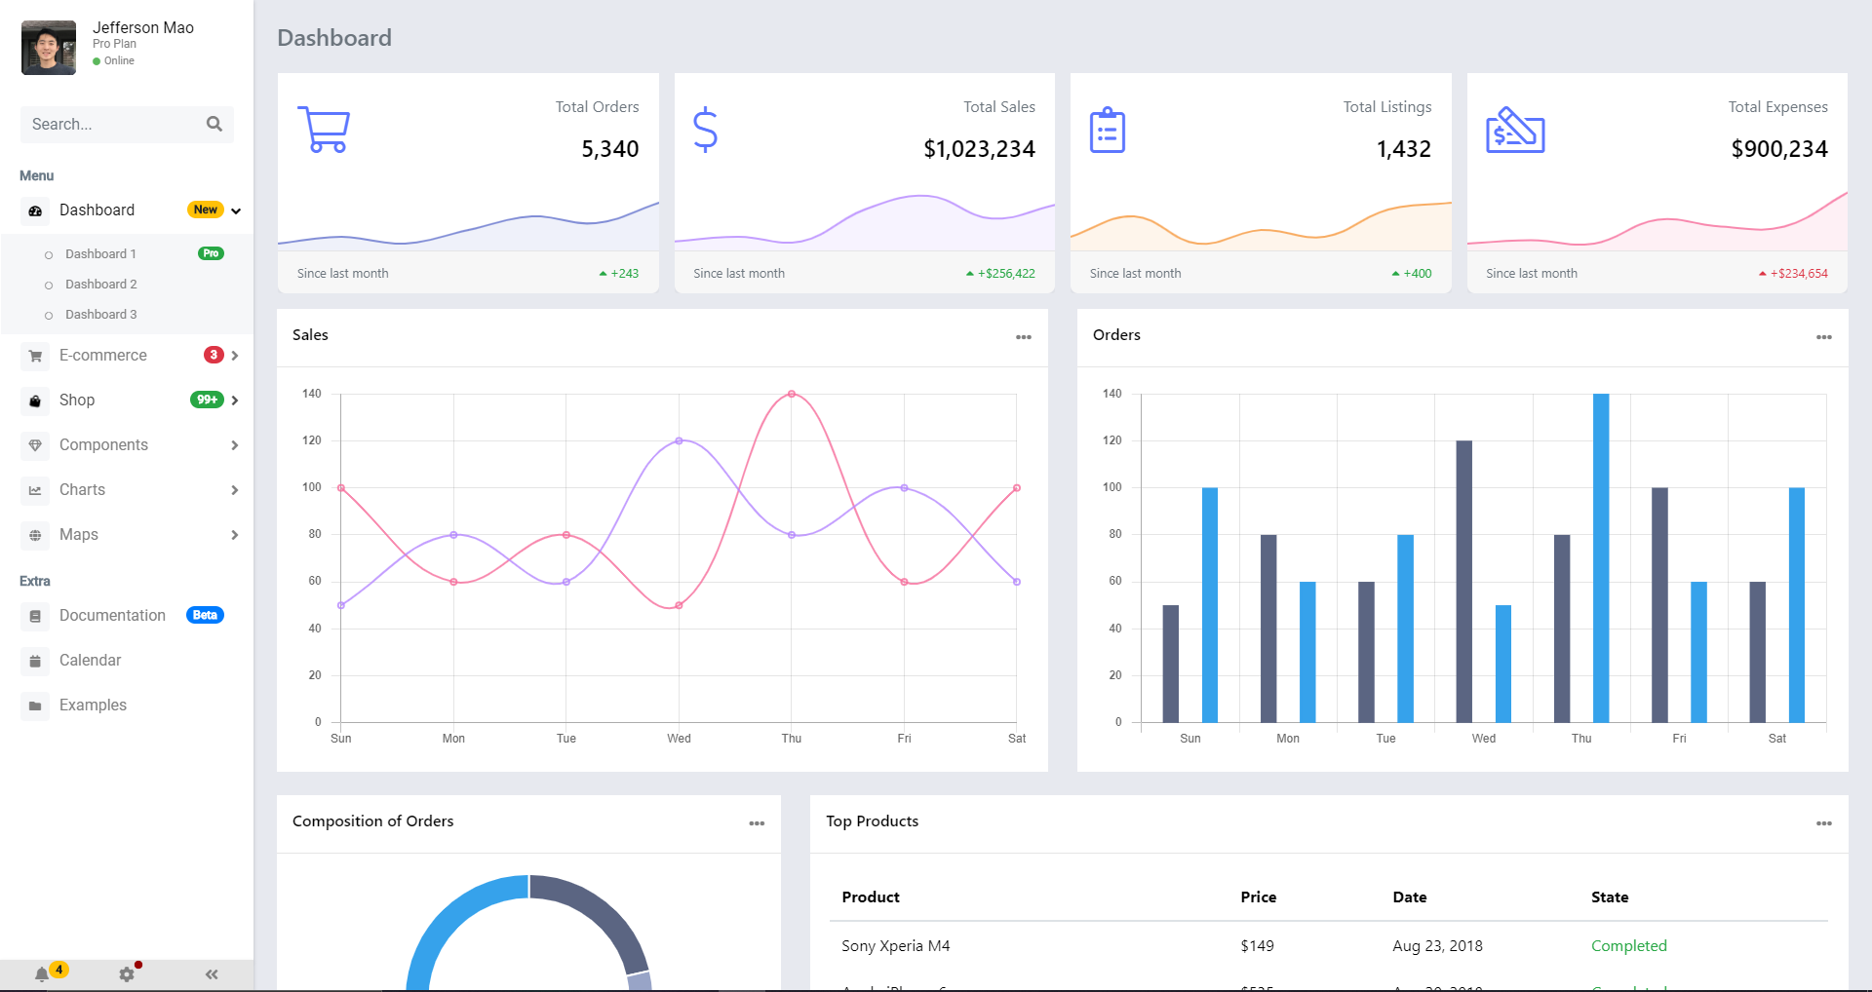The width and height of the screenshot is (1872, 992).
Task: Click the dark Wed bar in Orders chart
Action: 1464,581
